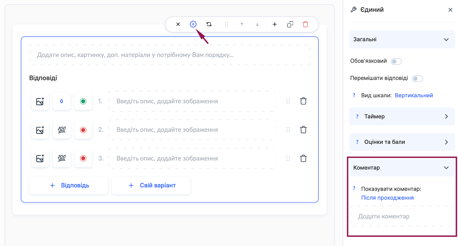458x246 pixels.
Task: Click drag handle of answer 2
Action: [x=288, y=130]
